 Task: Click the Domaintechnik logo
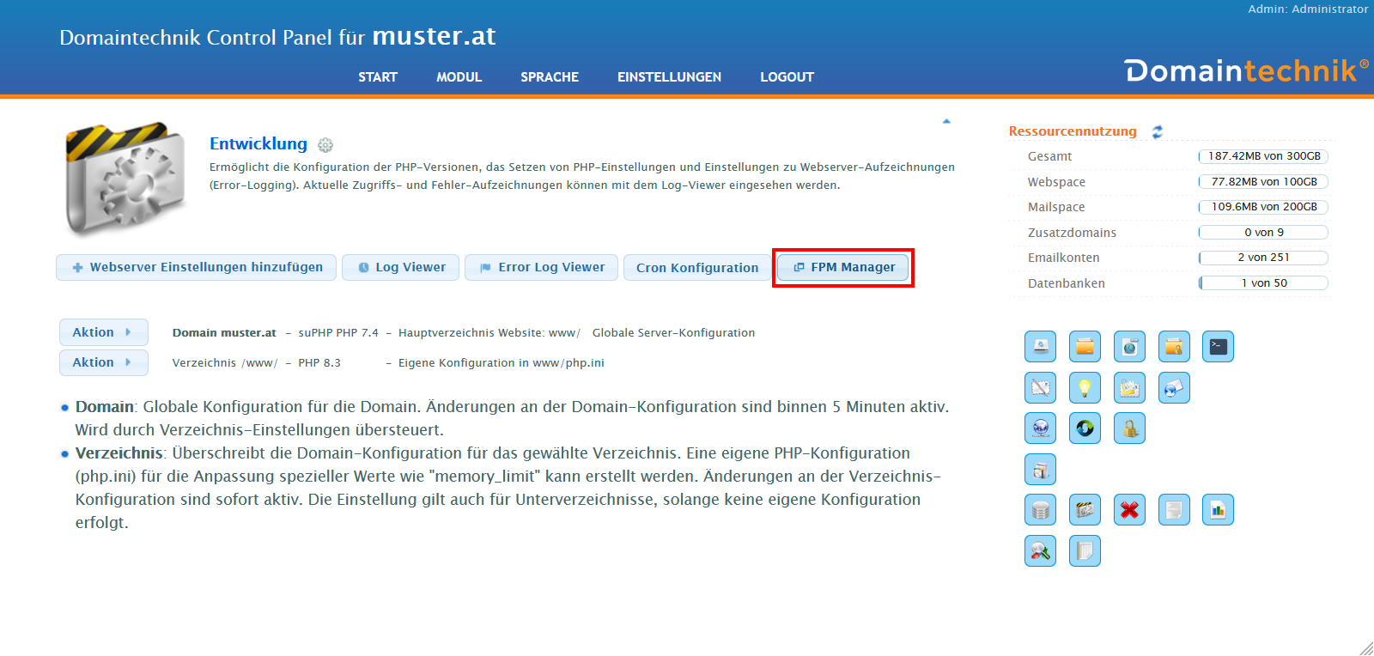[1247, 70]
